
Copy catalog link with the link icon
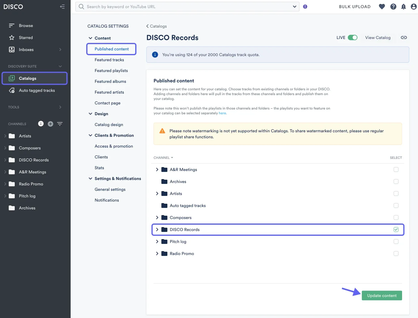404,37
